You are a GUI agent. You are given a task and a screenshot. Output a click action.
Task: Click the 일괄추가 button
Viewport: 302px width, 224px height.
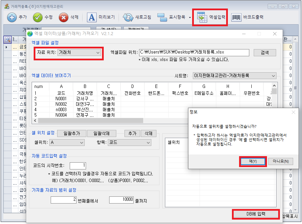[72, 133]
